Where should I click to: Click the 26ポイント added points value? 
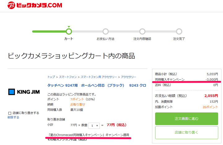[210, 107]
